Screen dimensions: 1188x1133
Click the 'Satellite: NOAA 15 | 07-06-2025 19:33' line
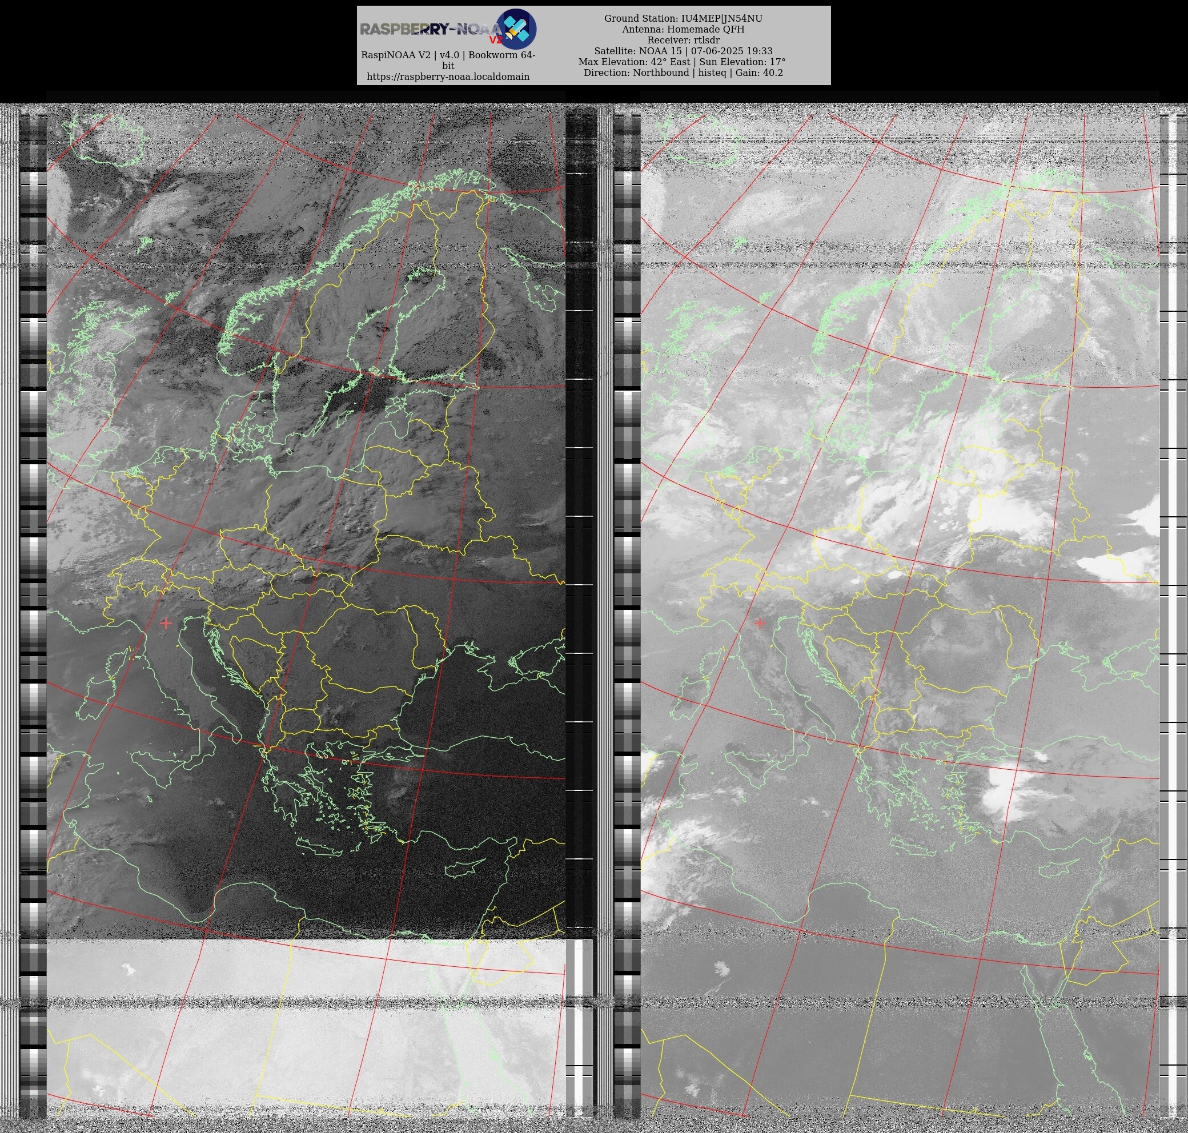[x=683, y=51]
